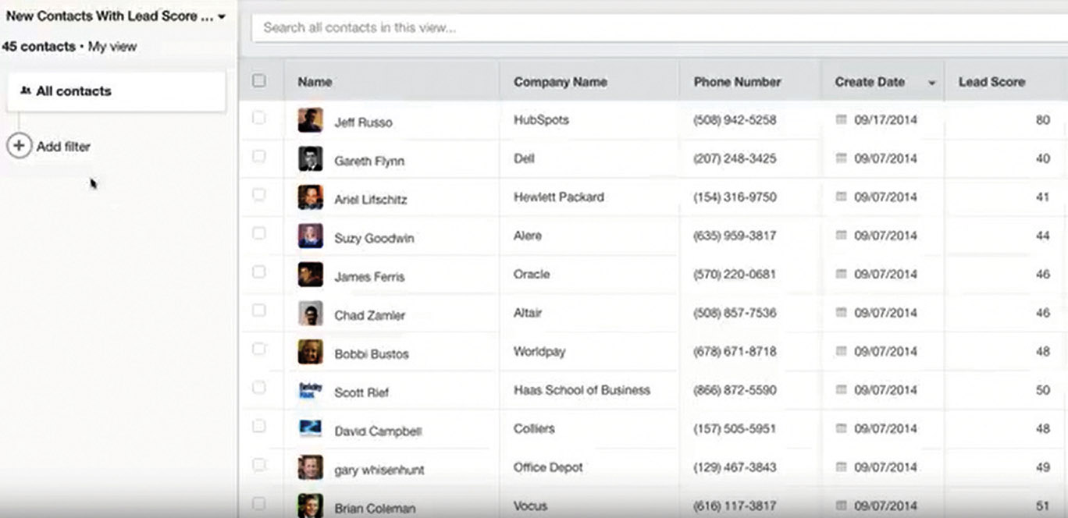Screen dimensions: 1068x518
Task: Click the My view label
Action: point(112,47)
